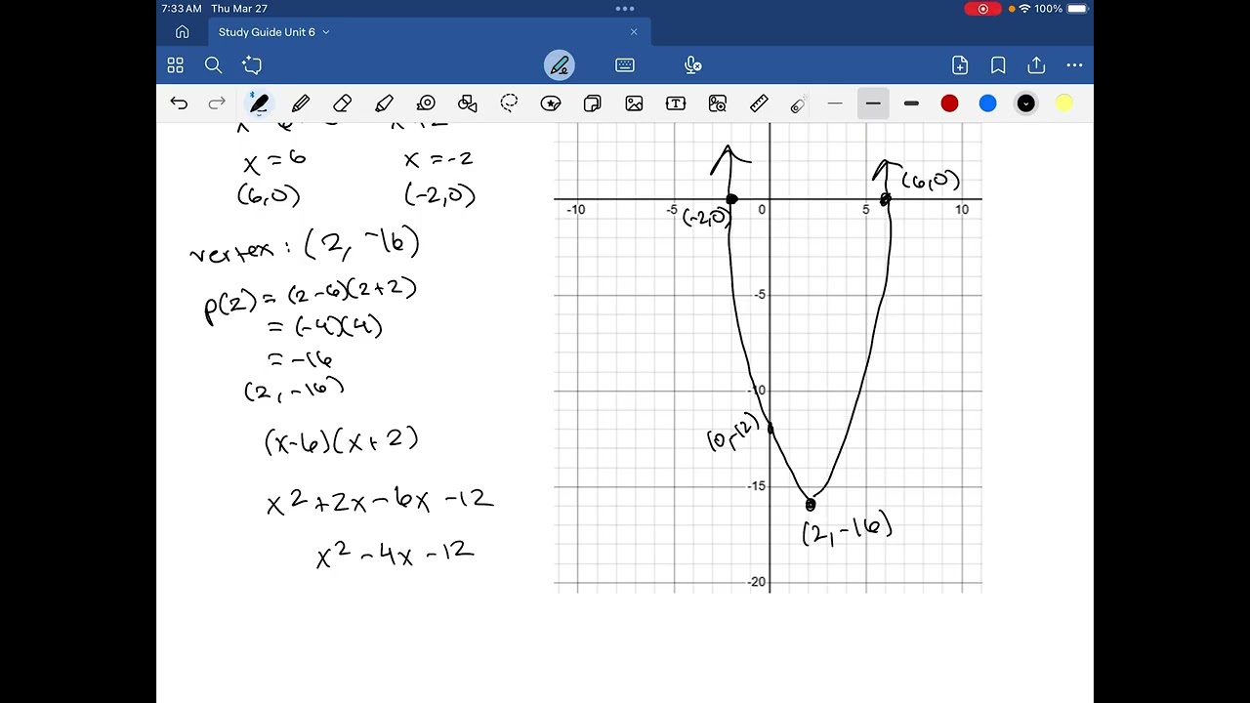1250x703 pixels.
Task: Pick the blue pen color
Action: [987, 103]
